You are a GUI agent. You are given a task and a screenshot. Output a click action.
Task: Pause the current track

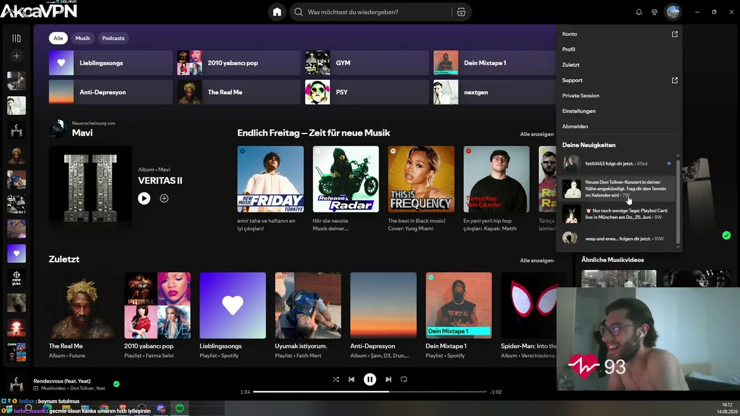point(370,380)
